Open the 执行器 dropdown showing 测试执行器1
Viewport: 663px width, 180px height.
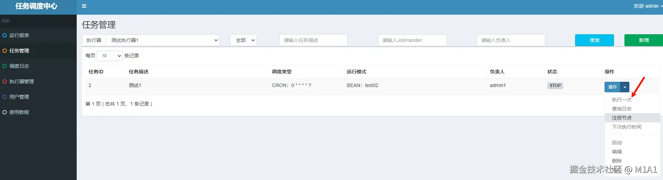163,40
